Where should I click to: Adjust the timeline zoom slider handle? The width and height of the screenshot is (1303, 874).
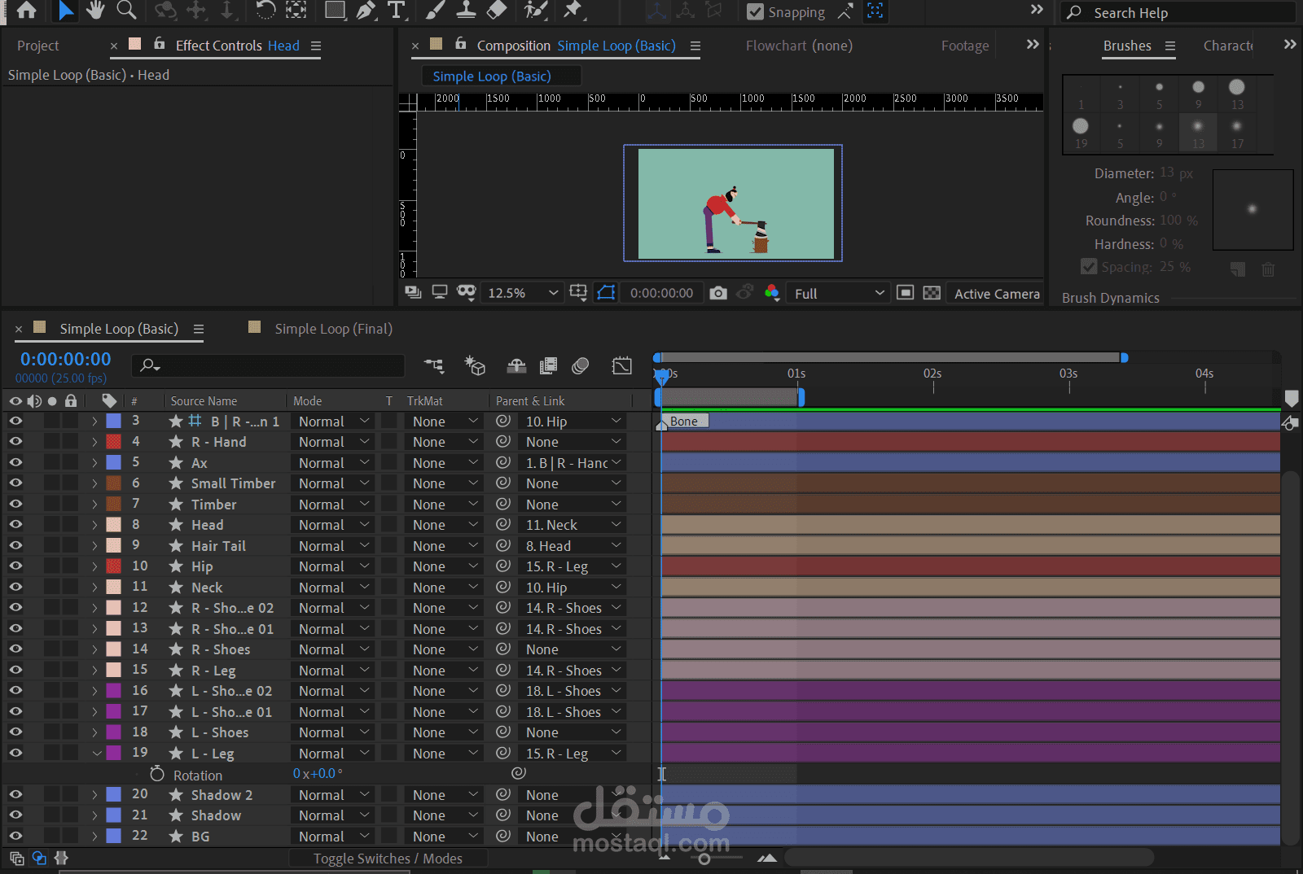point(704,859)
